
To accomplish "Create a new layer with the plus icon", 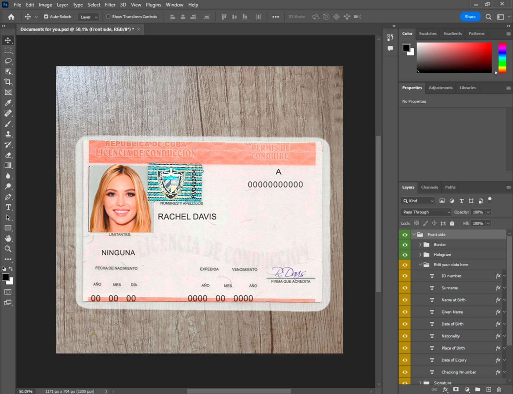I will point(489,390).
